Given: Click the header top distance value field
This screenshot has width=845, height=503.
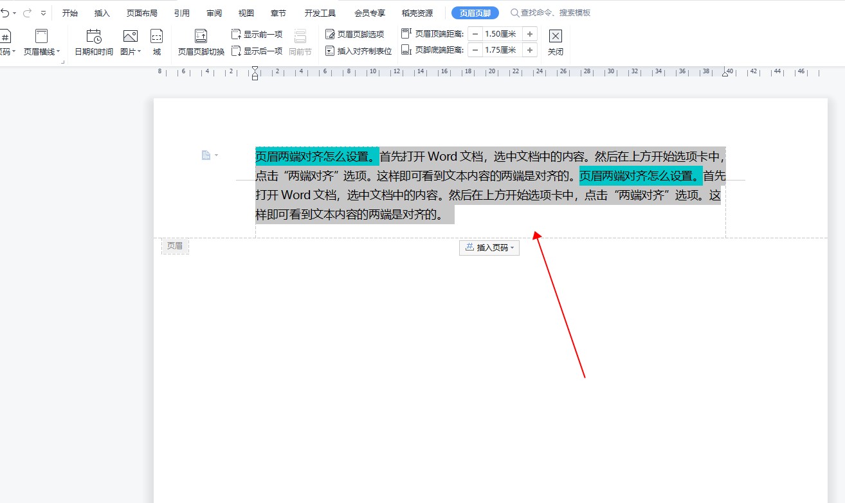Looking at the screenshot, I should pyautogui.click(x=502, y=34).
